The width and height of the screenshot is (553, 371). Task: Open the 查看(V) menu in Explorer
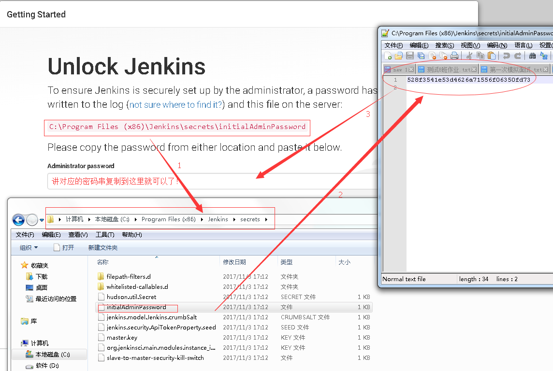[x=78, y=235]
